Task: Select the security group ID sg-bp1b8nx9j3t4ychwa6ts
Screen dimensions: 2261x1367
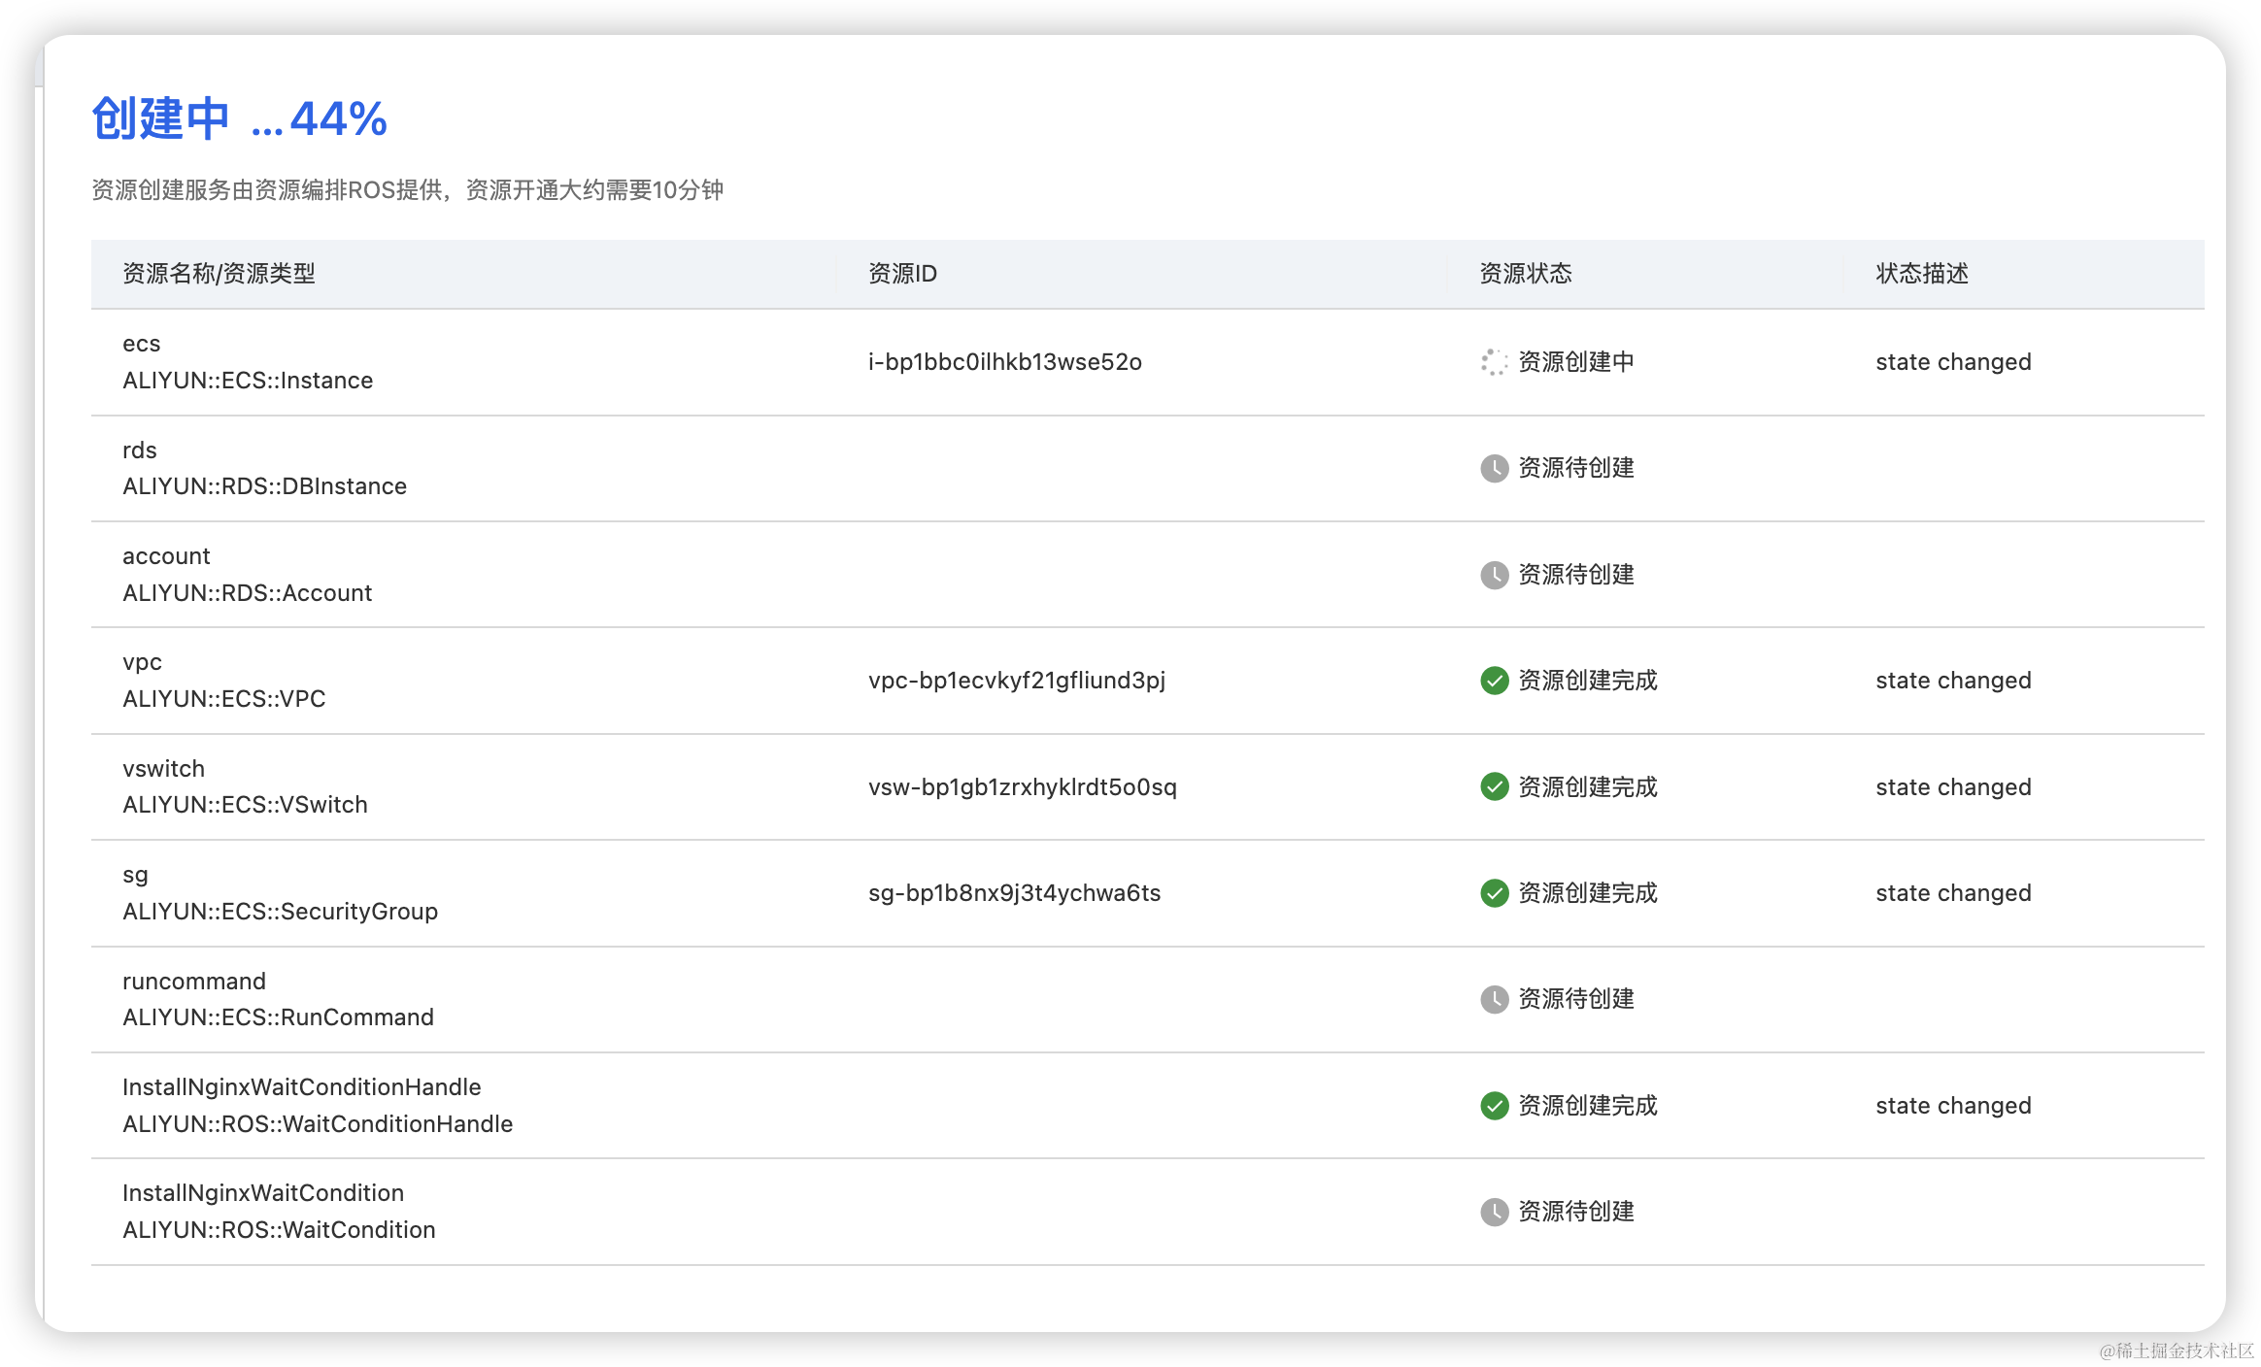Action: tap(1015, 893)
